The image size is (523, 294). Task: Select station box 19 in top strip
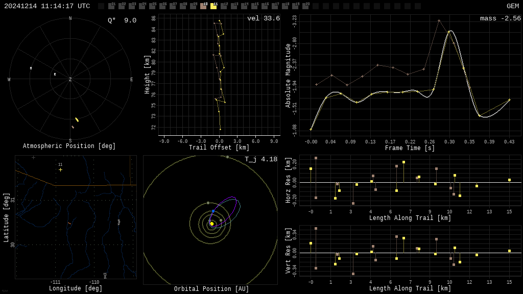[x=295, y=6]
